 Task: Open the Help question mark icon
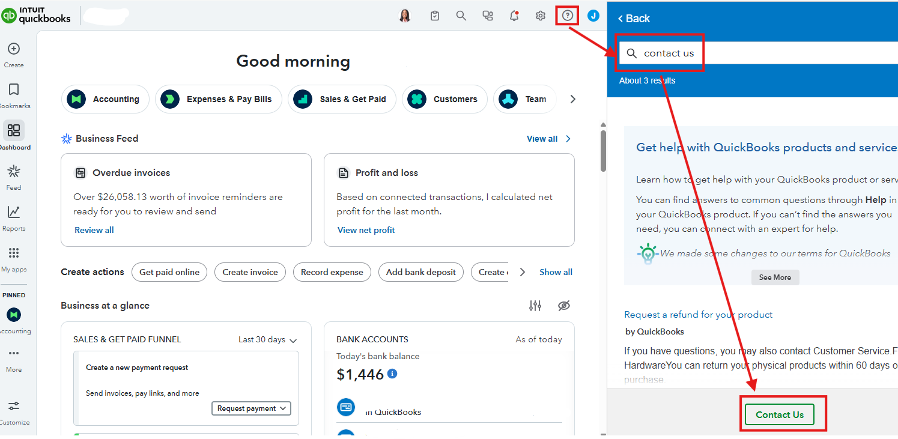point(568,16)
